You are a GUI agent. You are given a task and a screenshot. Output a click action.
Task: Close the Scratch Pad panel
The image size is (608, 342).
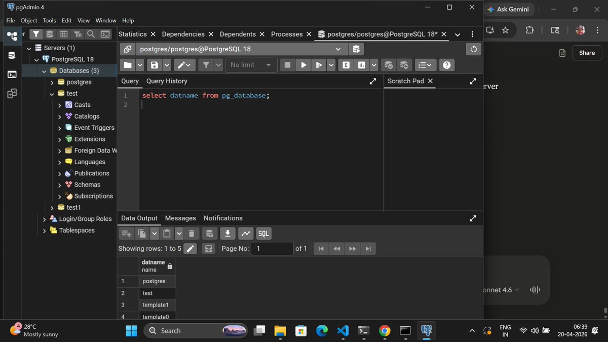(x=430, y=81)
